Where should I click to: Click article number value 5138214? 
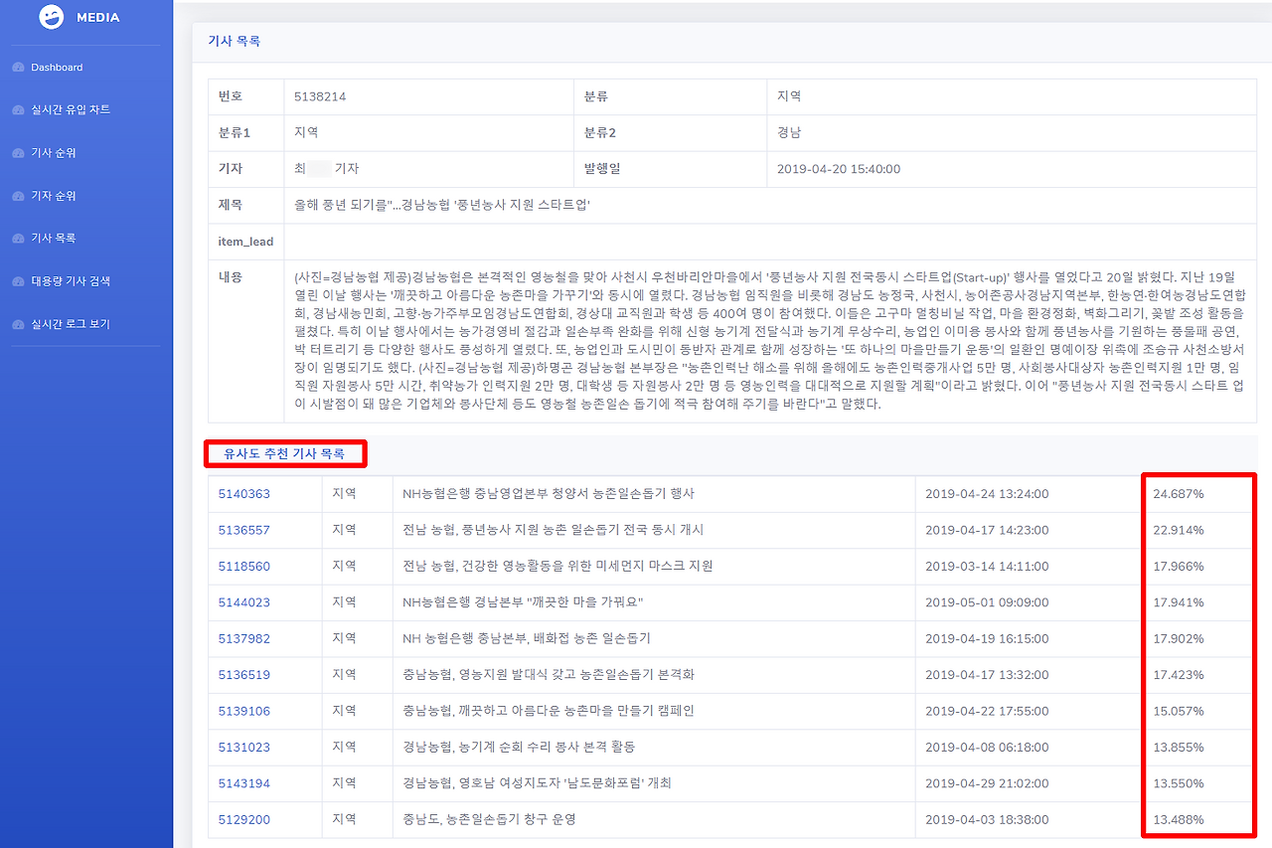click(320, 97)
